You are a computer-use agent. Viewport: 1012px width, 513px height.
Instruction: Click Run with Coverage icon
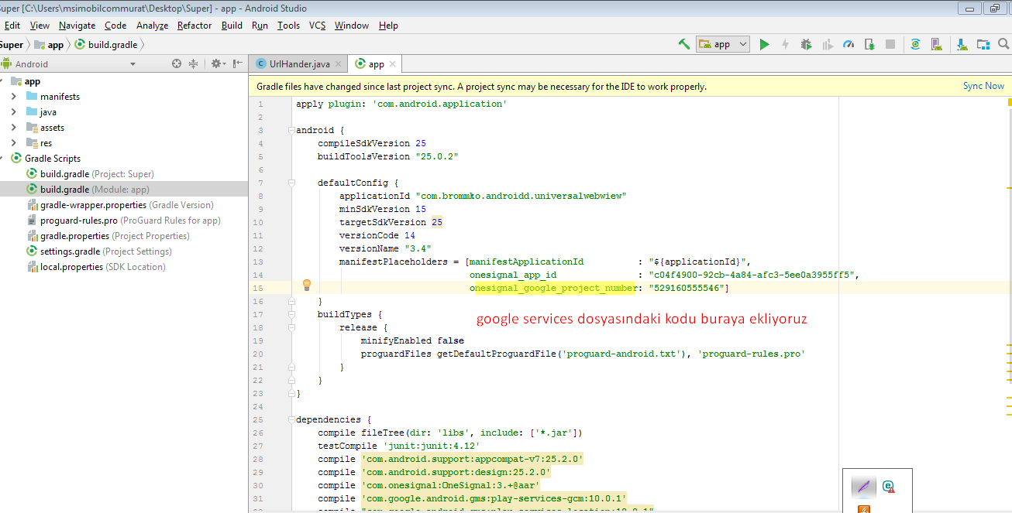click(x=828, y=45)
